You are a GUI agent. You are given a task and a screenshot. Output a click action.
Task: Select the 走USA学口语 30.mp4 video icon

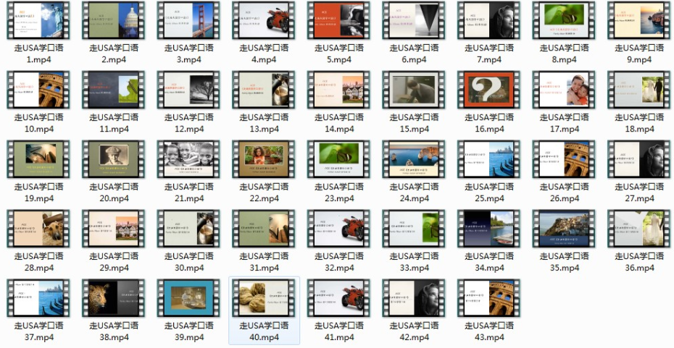pos(188,229)
